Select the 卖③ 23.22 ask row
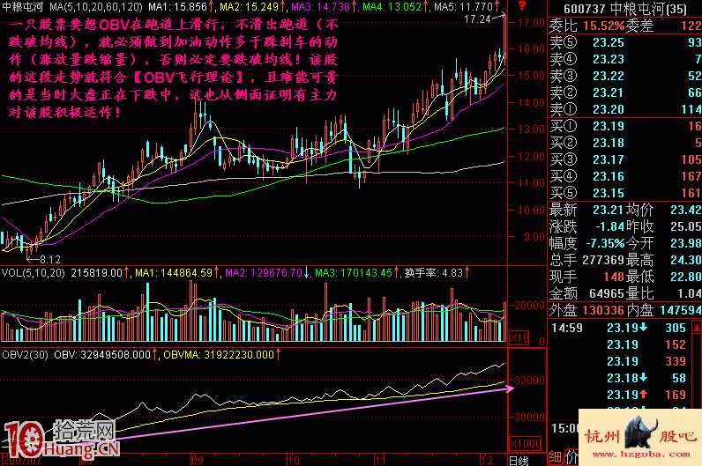The width and height of the screenshot is (702, 466). (625, 76)
